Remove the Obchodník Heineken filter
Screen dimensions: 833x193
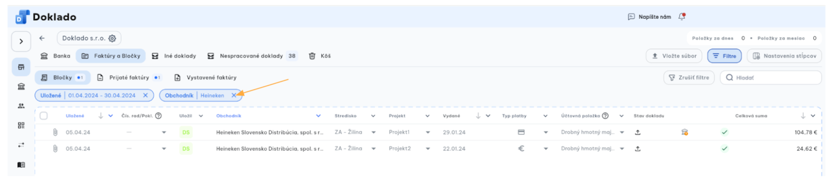pos(234,95)
